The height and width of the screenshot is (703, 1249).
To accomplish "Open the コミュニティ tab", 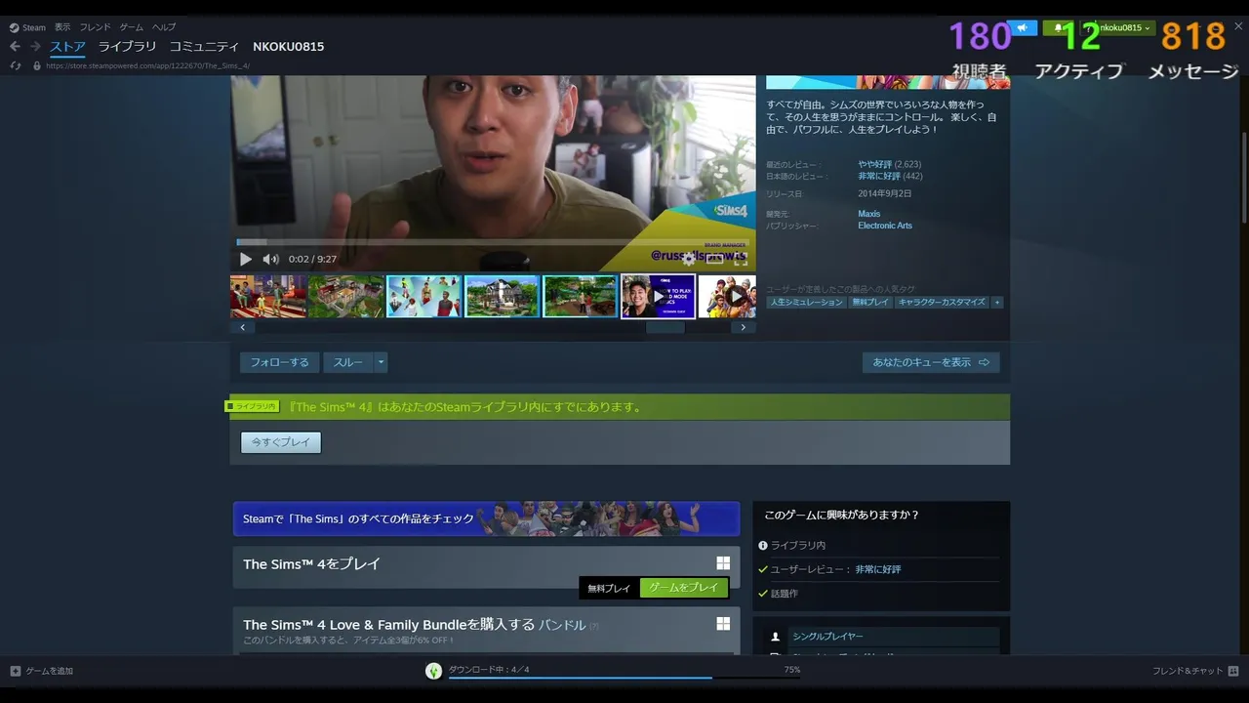I will pyautogui.click(x=204, y=46).
